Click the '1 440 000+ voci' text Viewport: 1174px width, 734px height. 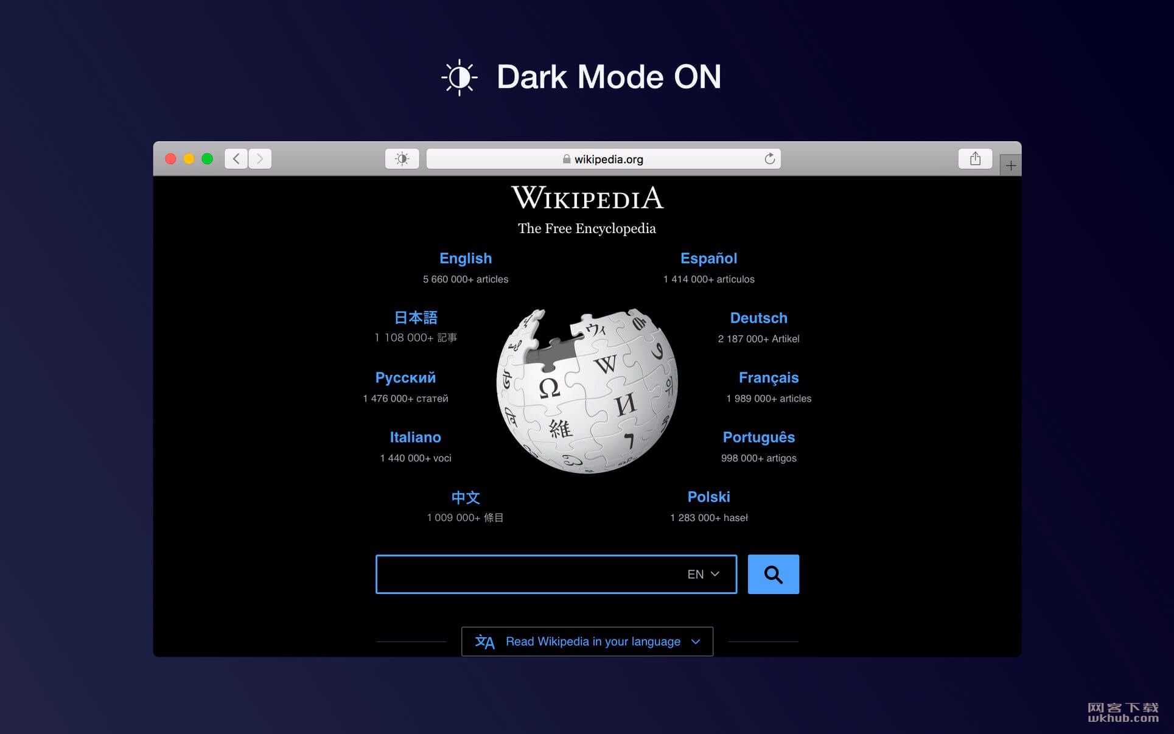point(415,458)
